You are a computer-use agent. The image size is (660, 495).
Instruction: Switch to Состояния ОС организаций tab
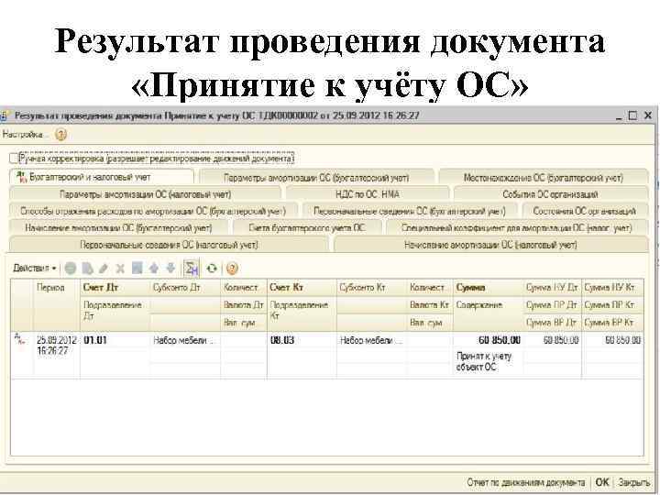click(x=585, y=211)
